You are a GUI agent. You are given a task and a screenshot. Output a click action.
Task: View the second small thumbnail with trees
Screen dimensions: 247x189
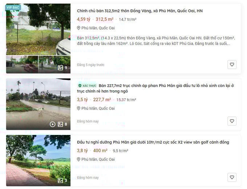[54, 65]
